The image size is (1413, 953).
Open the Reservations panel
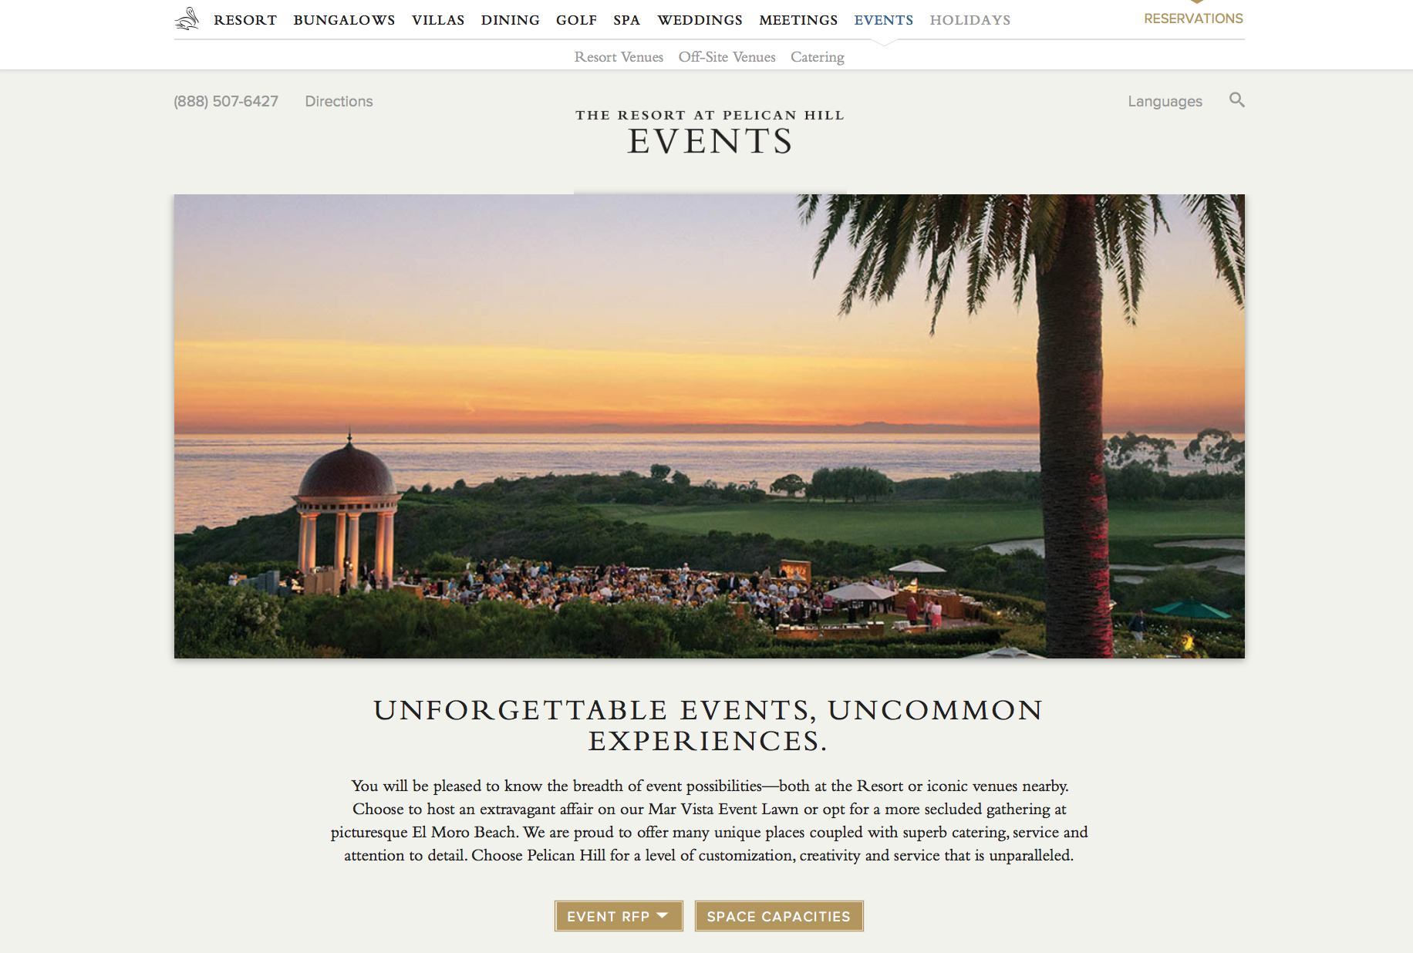pyautogui.click(x=1193, y=19)
